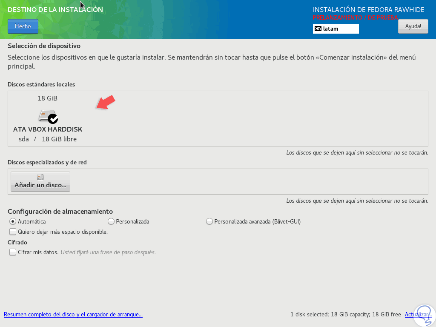Open help with the Ayuda! button
Image resolution: width=436 pixels, height=327 pixels.
point(413,26)
